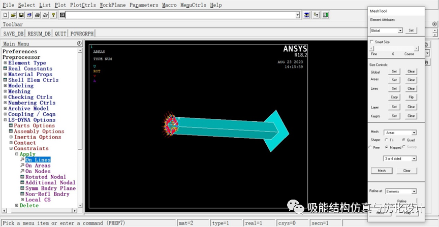The width and height of the screenshot is (439, 227).
Task: Open the MenuCtrls menu
Action: (193, 5)
